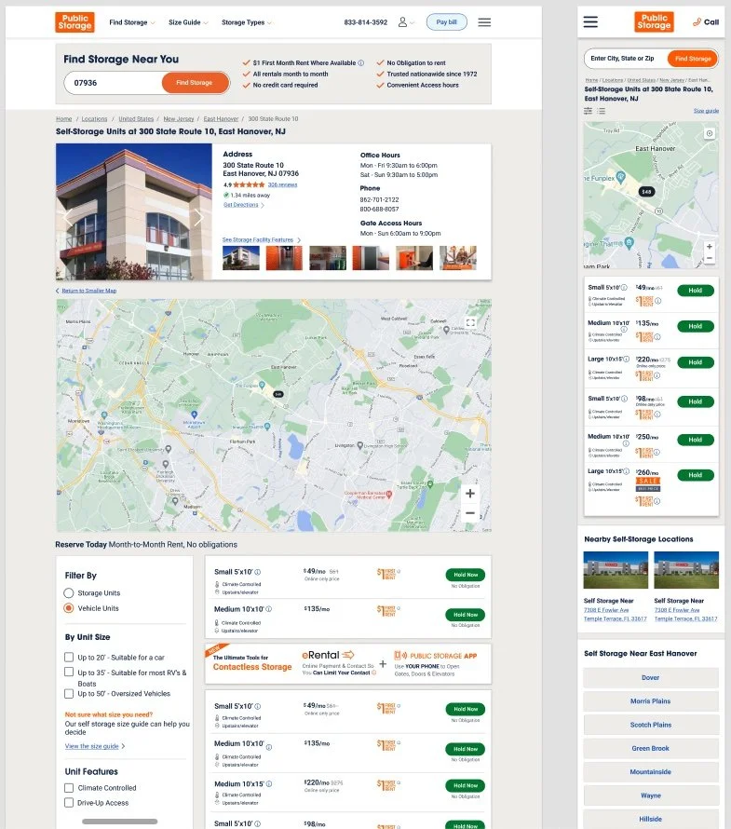Click the Enter City, State or Zip field
This screenshot has width=731, height=829.
point(626,59)
